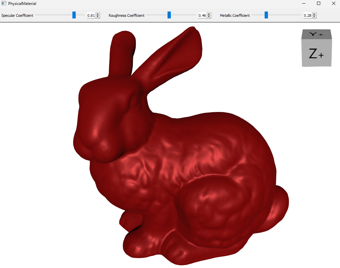The image size is (340, 268).
Task: Decrease Roughness Coefficient with the down arrow
Action: [209, 16]
